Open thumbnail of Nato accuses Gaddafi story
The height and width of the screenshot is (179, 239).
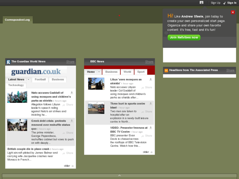17,97
